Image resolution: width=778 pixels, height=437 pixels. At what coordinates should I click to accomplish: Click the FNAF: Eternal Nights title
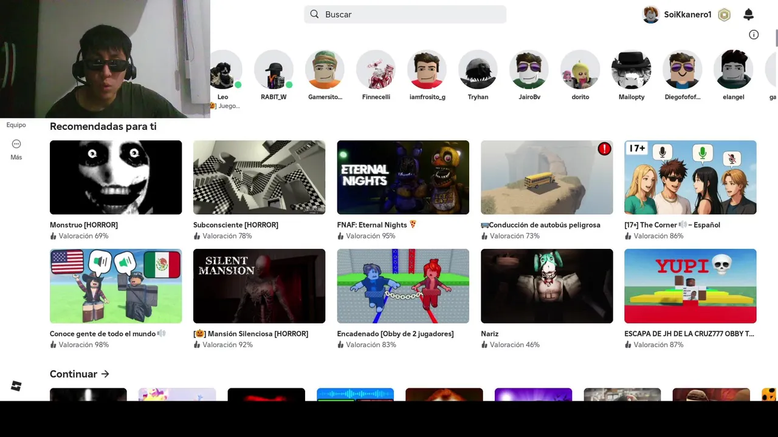click(377, 225)
